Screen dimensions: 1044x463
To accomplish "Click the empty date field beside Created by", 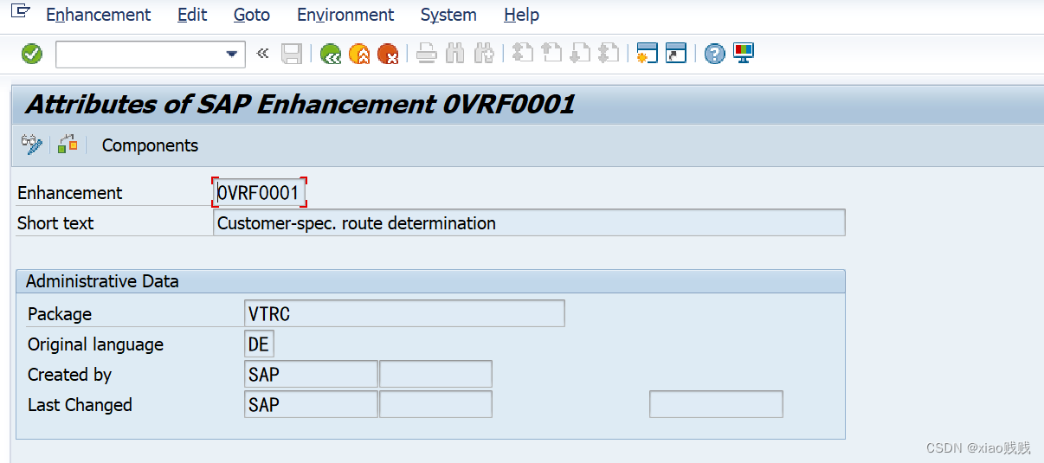I will 435,374.
